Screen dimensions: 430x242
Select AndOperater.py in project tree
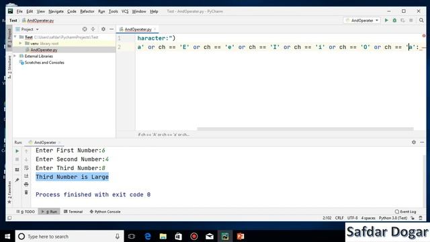click(44, 50)
